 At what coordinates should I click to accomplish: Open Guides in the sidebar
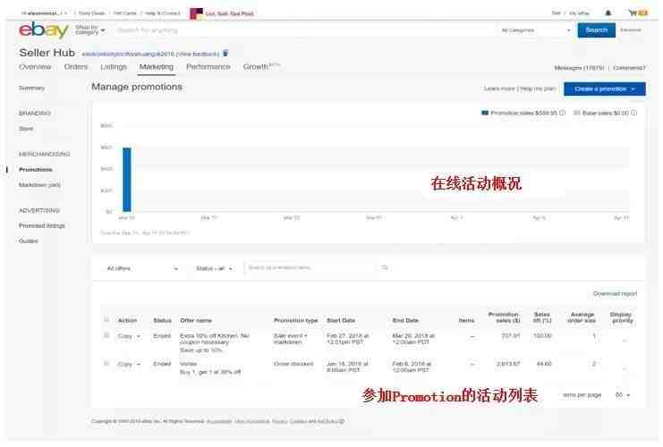click(x=29, y=240)
